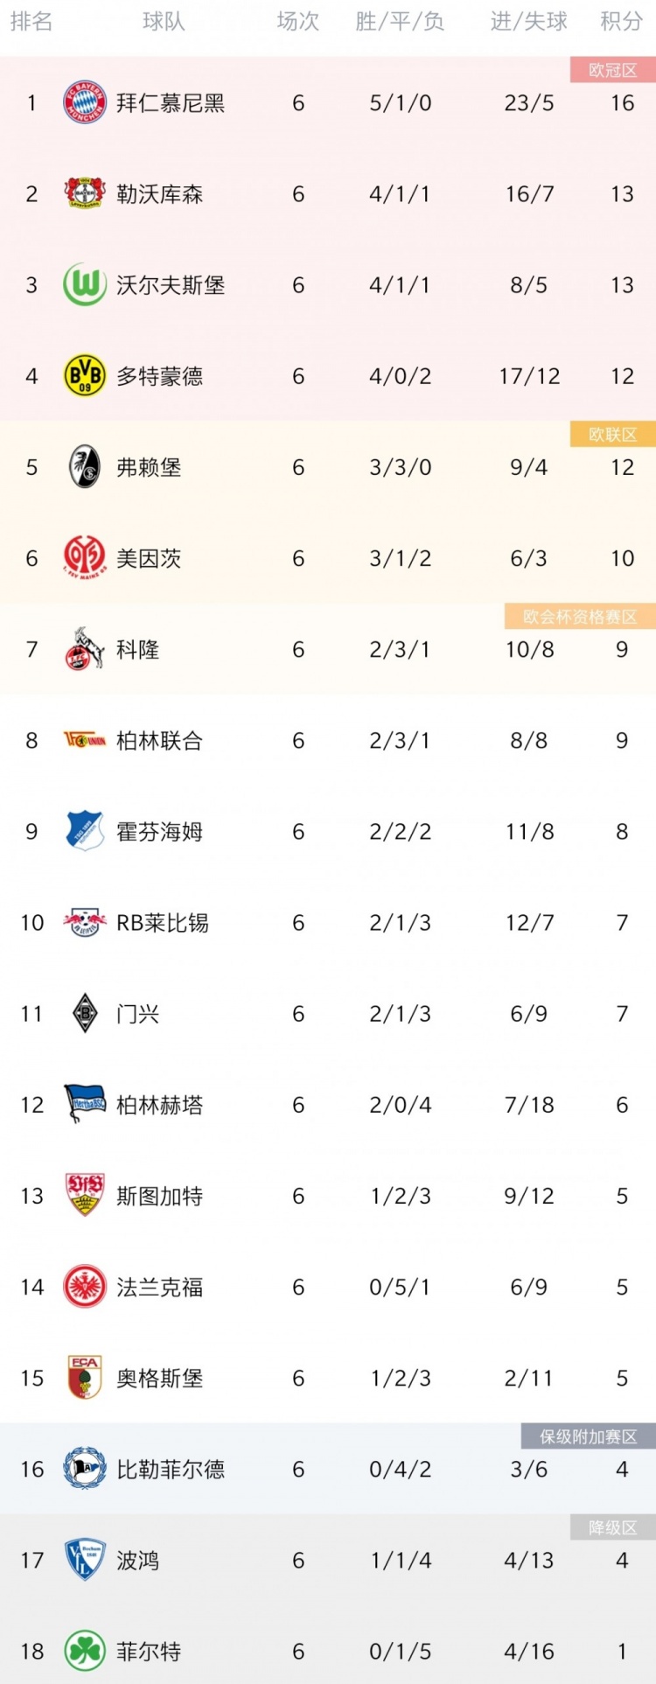Image resolution: width=656 pixels, height=1684 pixels.
Task: Click the 胜/平/负 column header
Action: [400, 22]
